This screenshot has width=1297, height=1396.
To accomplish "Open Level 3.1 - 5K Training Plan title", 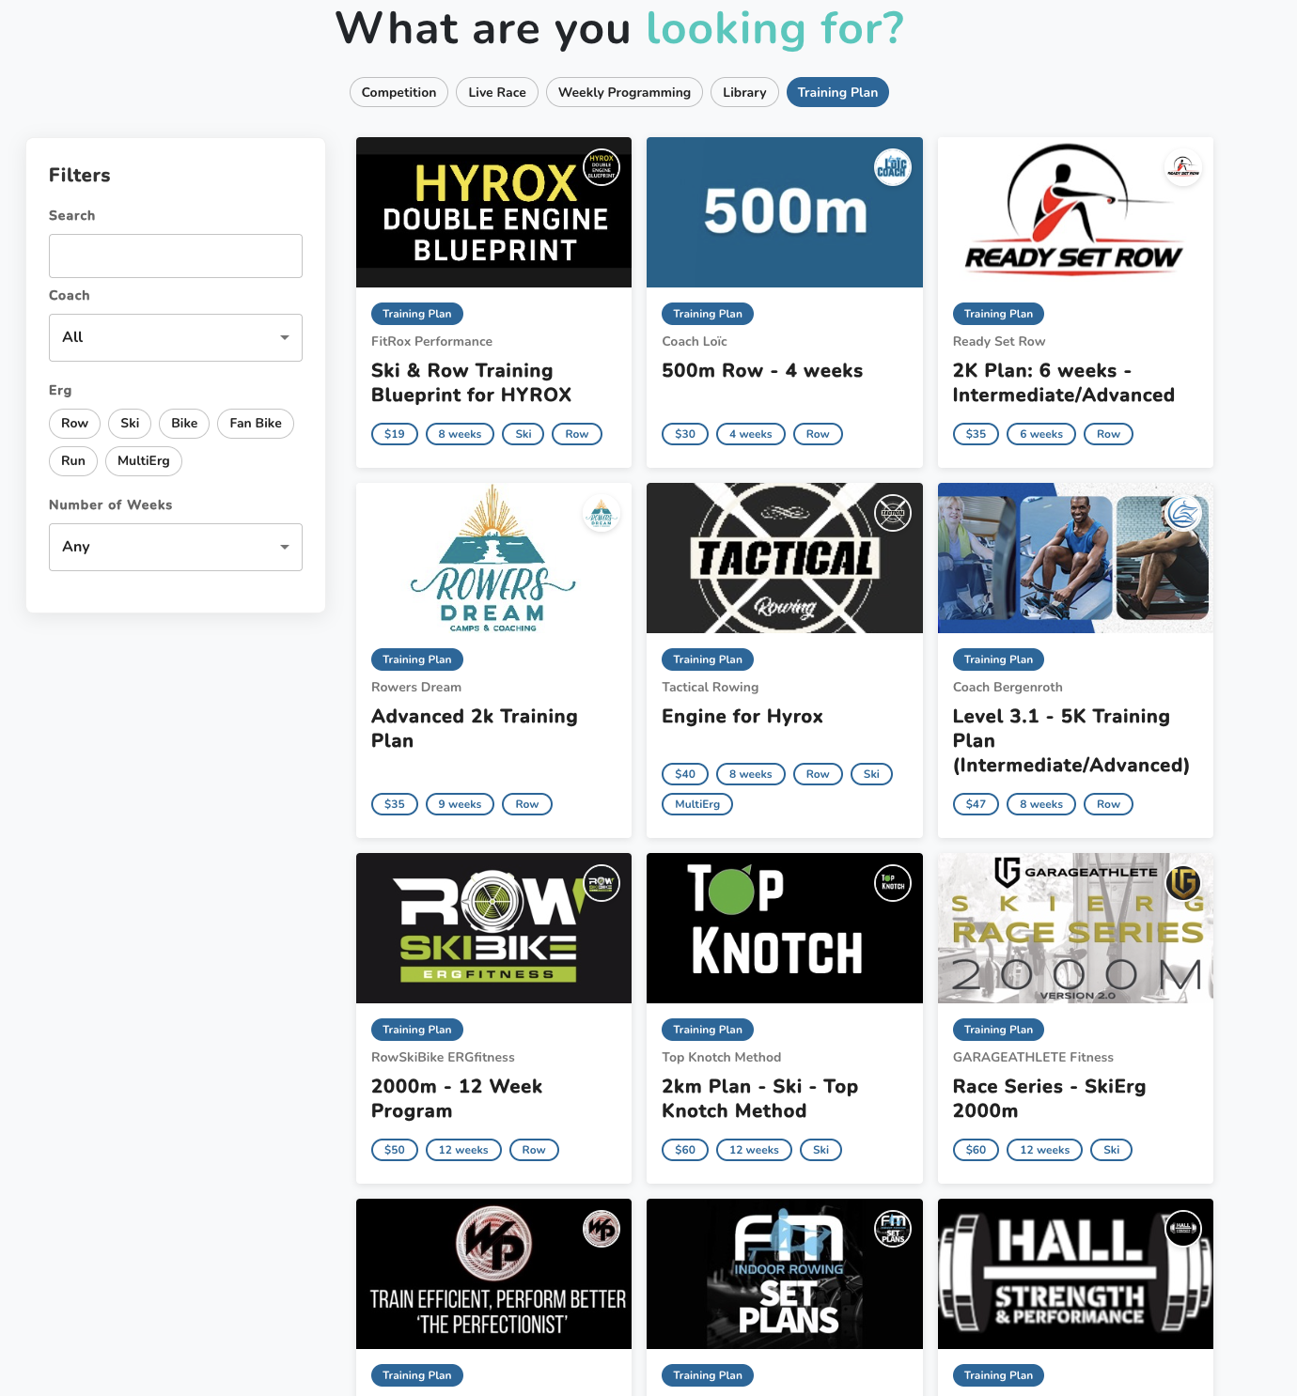I will pos(1071,740).
